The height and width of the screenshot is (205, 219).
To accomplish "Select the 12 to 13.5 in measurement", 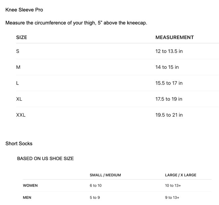I will (169, 51).
